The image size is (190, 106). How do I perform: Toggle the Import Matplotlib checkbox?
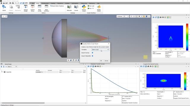(x=92, y=56)
